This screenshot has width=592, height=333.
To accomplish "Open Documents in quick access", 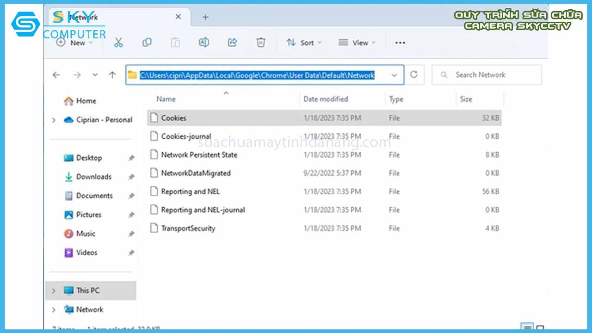I will pyautogui.click(x=88, y=196).
